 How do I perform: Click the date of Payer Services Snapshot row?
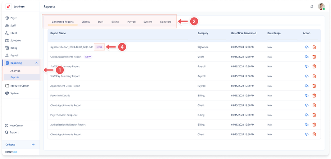click(243, 115)
